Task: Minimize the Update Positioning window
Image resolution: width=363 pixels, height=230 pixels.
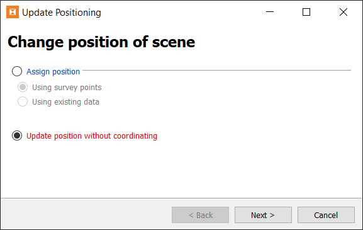Action: pos(270,12)
